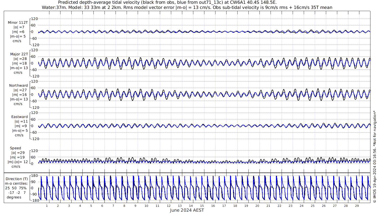Click the day '22' tick label on the x-axis

click(279, 205)
